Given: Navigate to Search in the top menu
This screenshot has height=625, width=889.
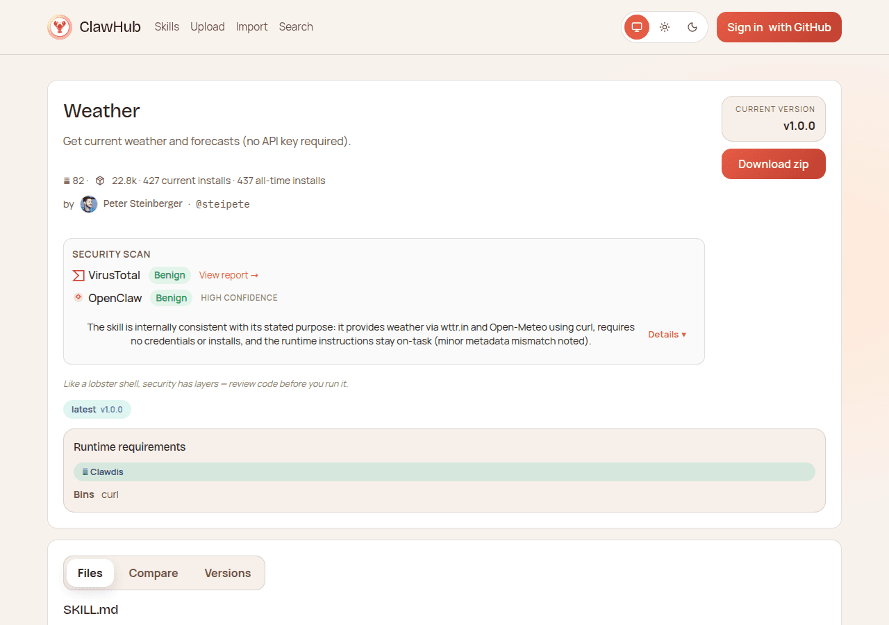Looking at the screenshot, I should (296, 26).
